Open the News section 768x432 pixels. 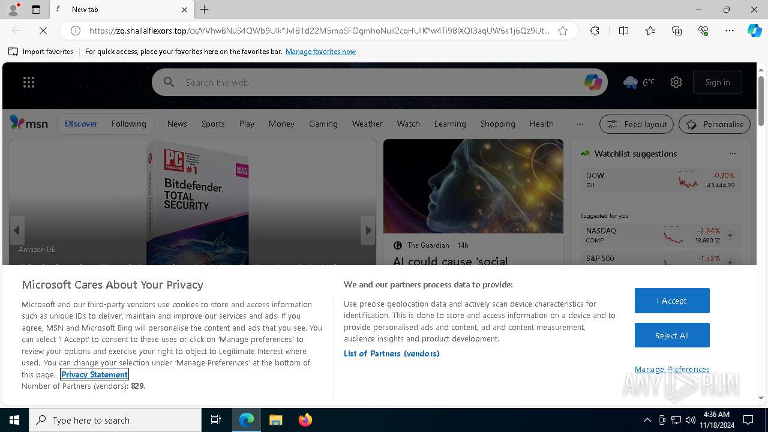point(177,124)
